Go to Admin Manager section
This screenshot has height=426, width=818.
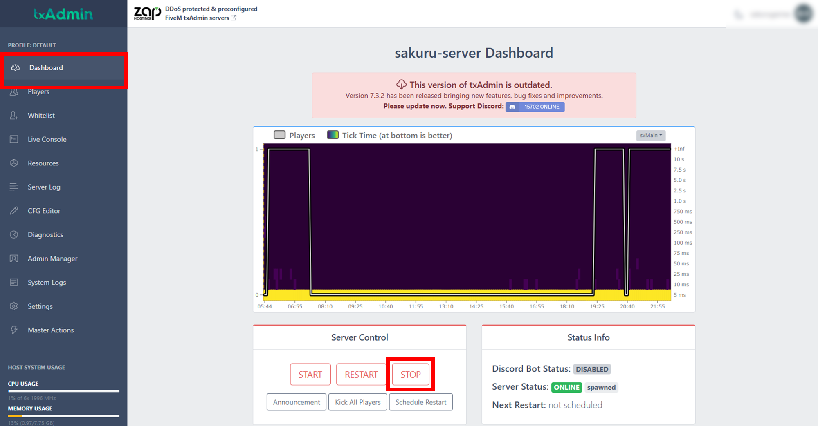(x=52, y=259)
